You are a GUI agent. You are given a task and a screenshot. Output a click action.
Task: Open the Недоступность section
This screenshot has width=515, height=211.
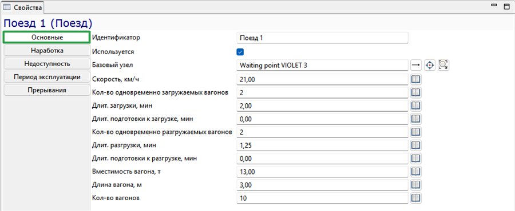click(47, 64)
